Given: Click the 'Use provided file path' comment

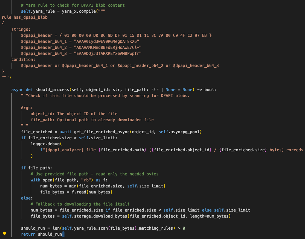Looking at the screenshot, I should 94,174.
